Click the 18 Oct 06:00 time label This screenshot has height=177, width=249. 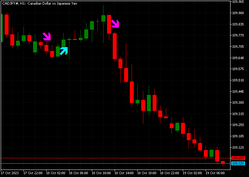[79, 173]
